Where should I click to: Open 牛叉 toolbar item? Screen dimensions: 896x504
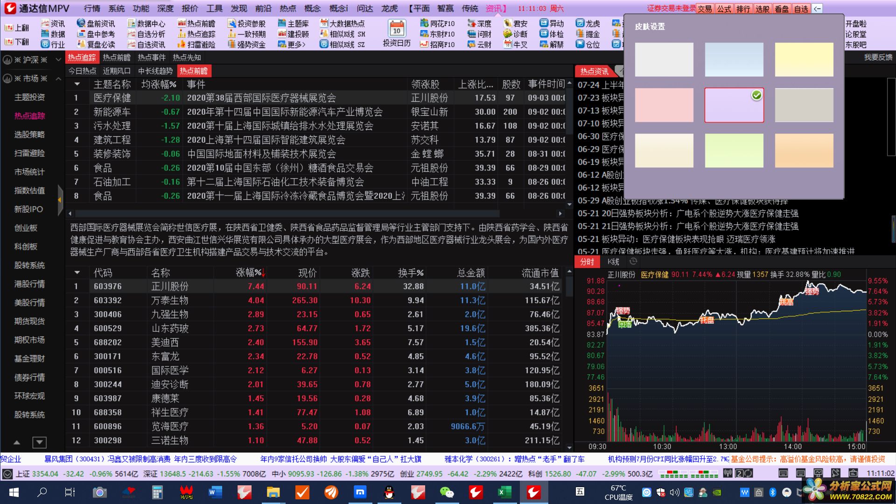pyautogui.click(x=515, y=45)
